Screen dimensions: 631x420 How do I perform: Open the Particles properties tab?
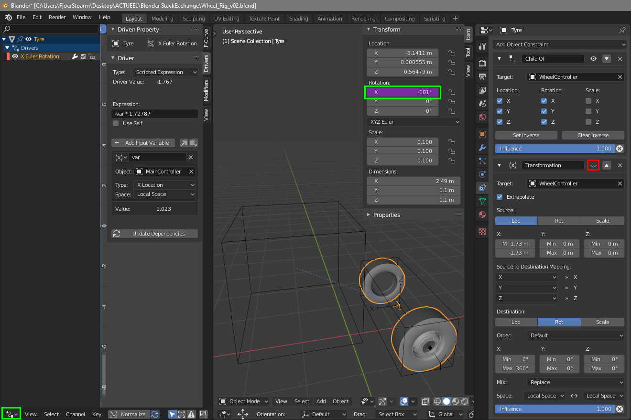482,161
